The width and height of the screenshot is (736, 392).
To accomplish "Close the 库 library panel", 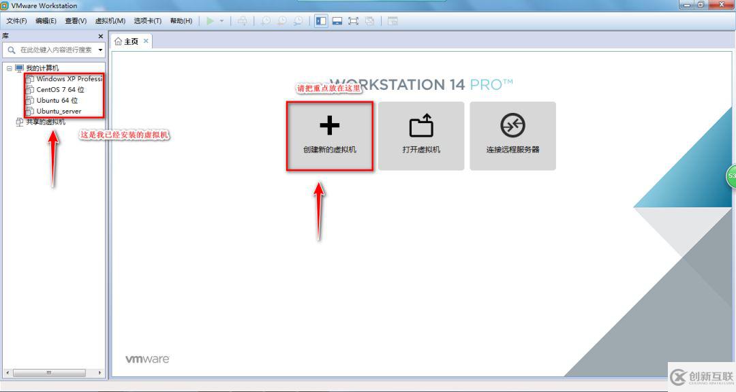I will coord(100,36).
